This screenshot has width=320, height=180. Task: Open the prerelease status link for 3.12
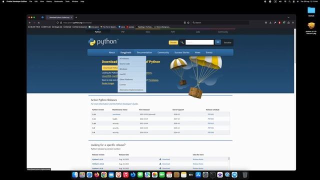pos(116,114)
